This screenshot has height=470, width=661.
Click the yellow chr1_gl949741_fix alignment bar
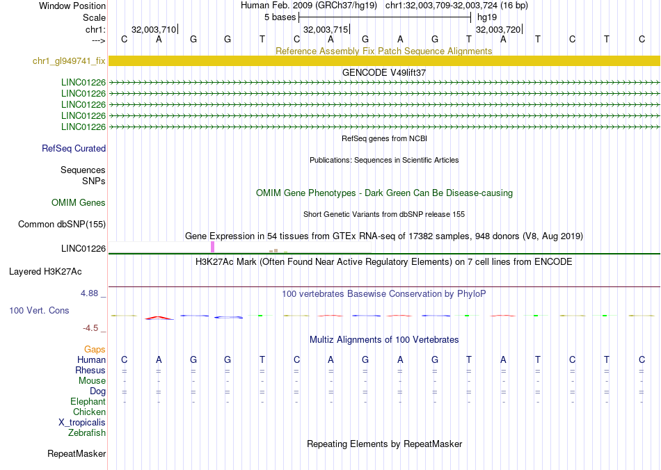tap(384, 60)
